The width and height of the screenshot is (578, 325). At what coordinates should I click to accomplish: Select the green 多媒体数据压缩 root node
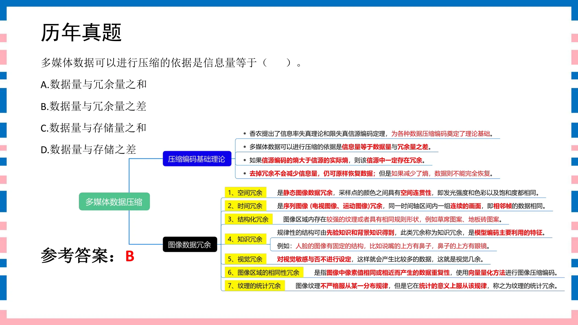[114, 202]
